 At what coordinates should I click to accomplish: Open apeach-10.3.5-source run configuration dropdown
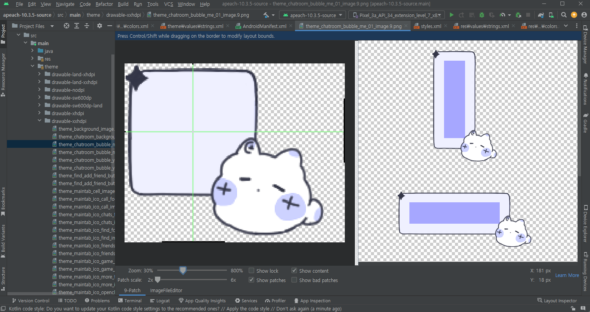tap(313, 15)
